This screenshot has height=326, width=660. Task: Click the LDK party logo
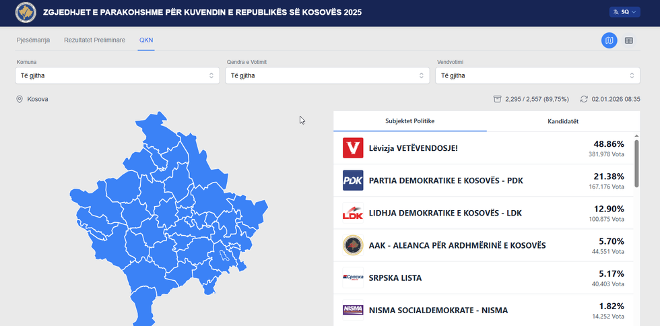pyautogui.click(x=353, y=213)
